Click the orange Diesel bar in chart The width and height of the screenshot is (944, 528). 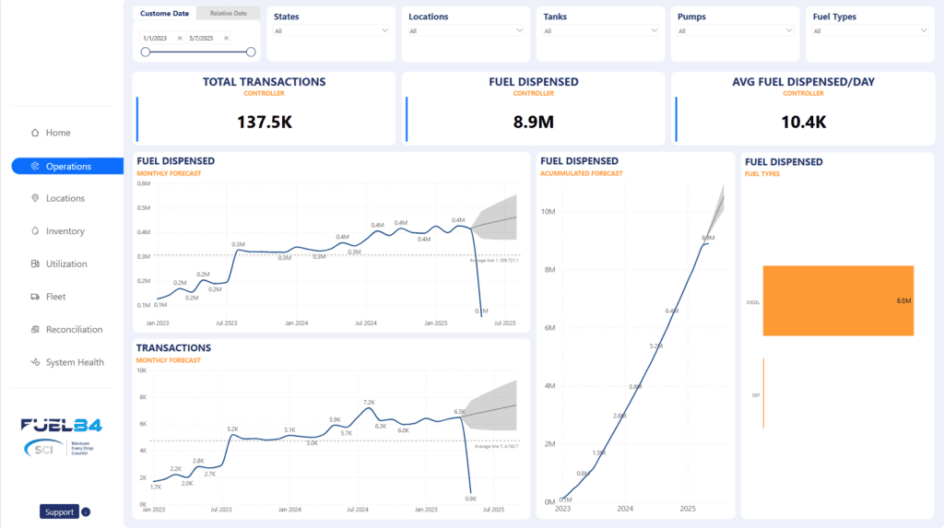pyautogui.click(x=838, y=300)
